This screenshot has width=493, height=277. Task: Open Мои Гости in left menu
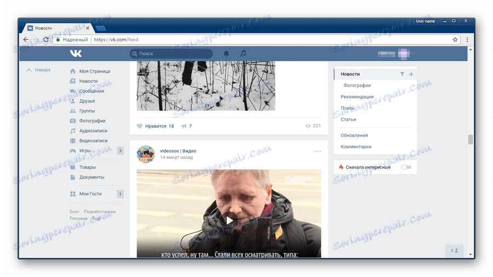[90, 194]
